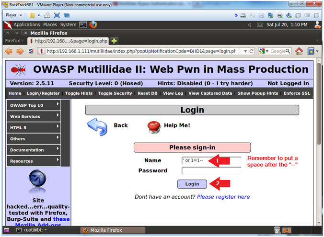Click Show Popup Hints
Screen dimensions: 324x237
click(258, 93)
